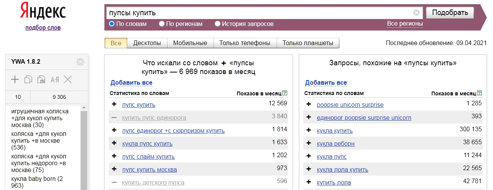Screen dimensions: 493x190
Task: Open 'пупс единорог +с сюрпризом купить' link
Action: click(174, 130)
